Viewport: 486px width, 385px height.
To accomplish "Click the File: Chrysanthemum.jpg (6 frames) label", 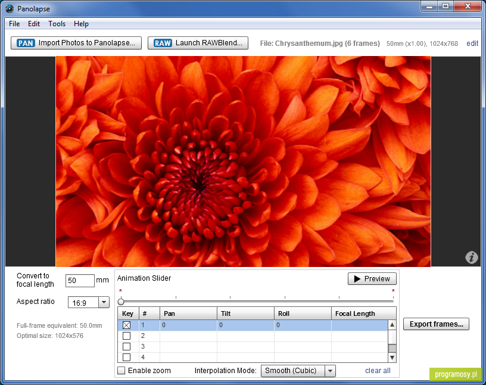I will coord(320,44).
